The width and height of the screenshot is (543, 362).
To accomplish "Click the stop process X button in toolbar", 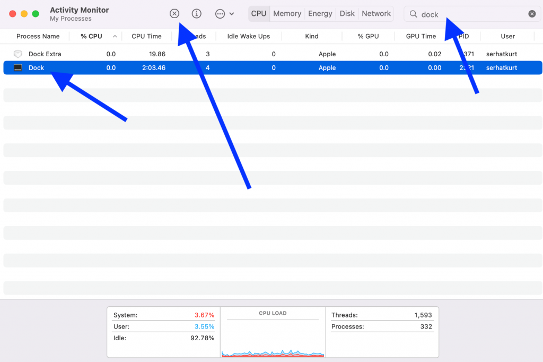I will [174, 14].
